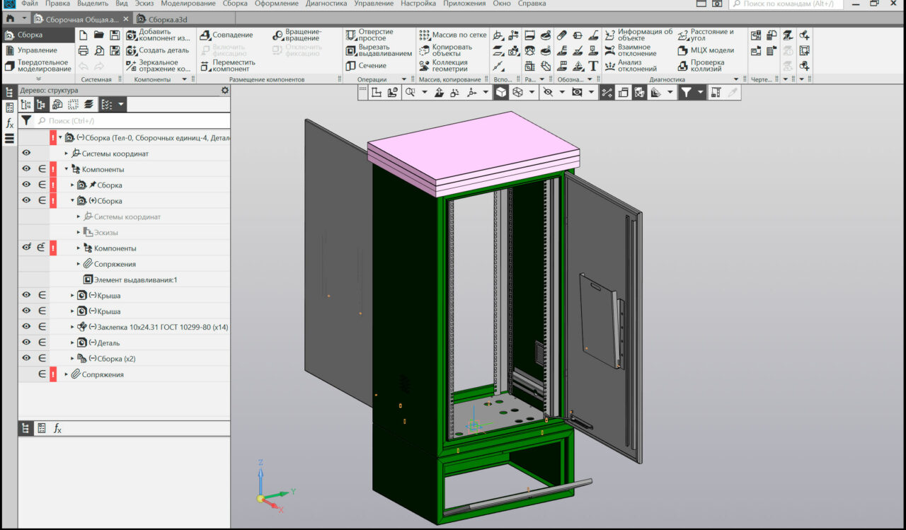Click the filter funnel icon beside tree search

click(26, 121)
